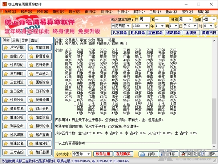Open the 系统 menu
This screenshot has height=164, width=218.
(10, 12)
